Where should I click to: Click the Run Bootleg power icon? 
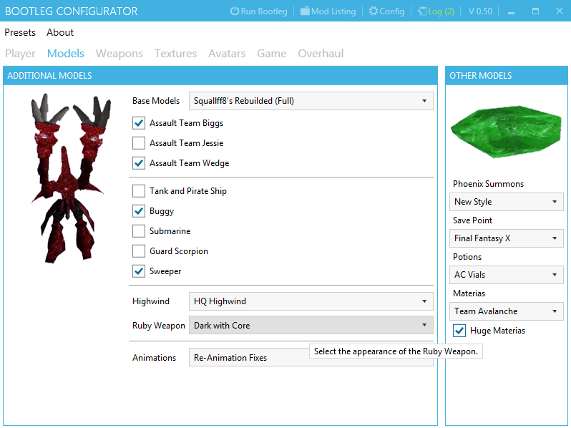tap(235, 11)
